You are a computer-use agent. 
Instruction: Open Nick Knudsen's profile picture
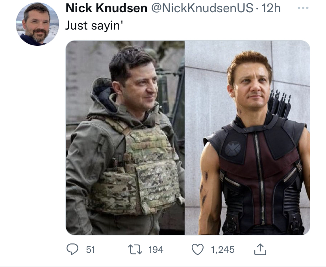click(x=37, y=24)
